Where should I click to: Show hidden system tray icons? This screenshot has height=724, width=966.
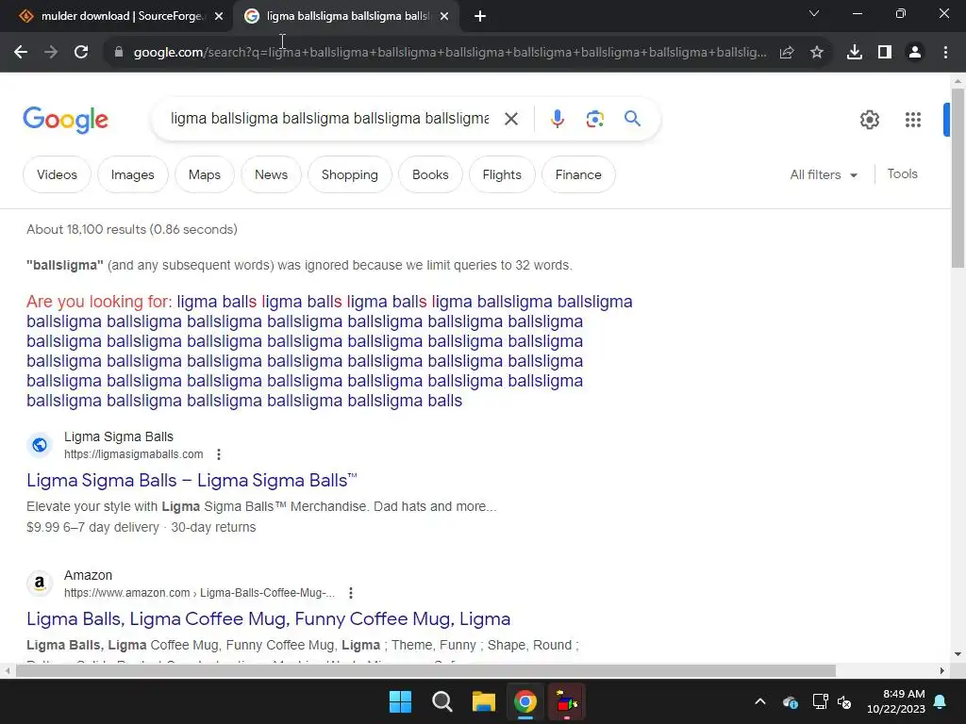pos(760,701)
